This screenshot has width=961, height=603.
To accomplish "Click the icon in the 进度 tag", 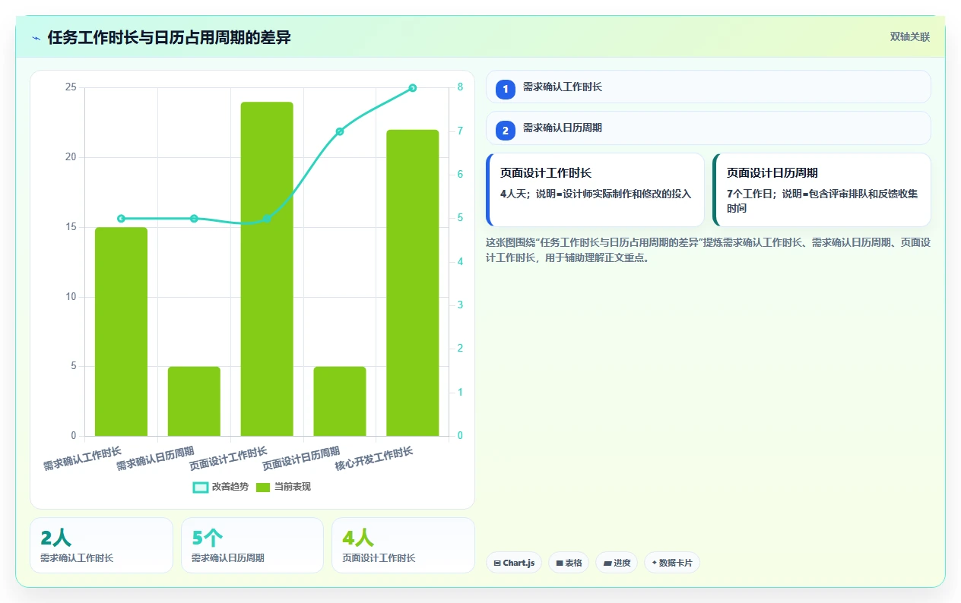I will point(607,564).
